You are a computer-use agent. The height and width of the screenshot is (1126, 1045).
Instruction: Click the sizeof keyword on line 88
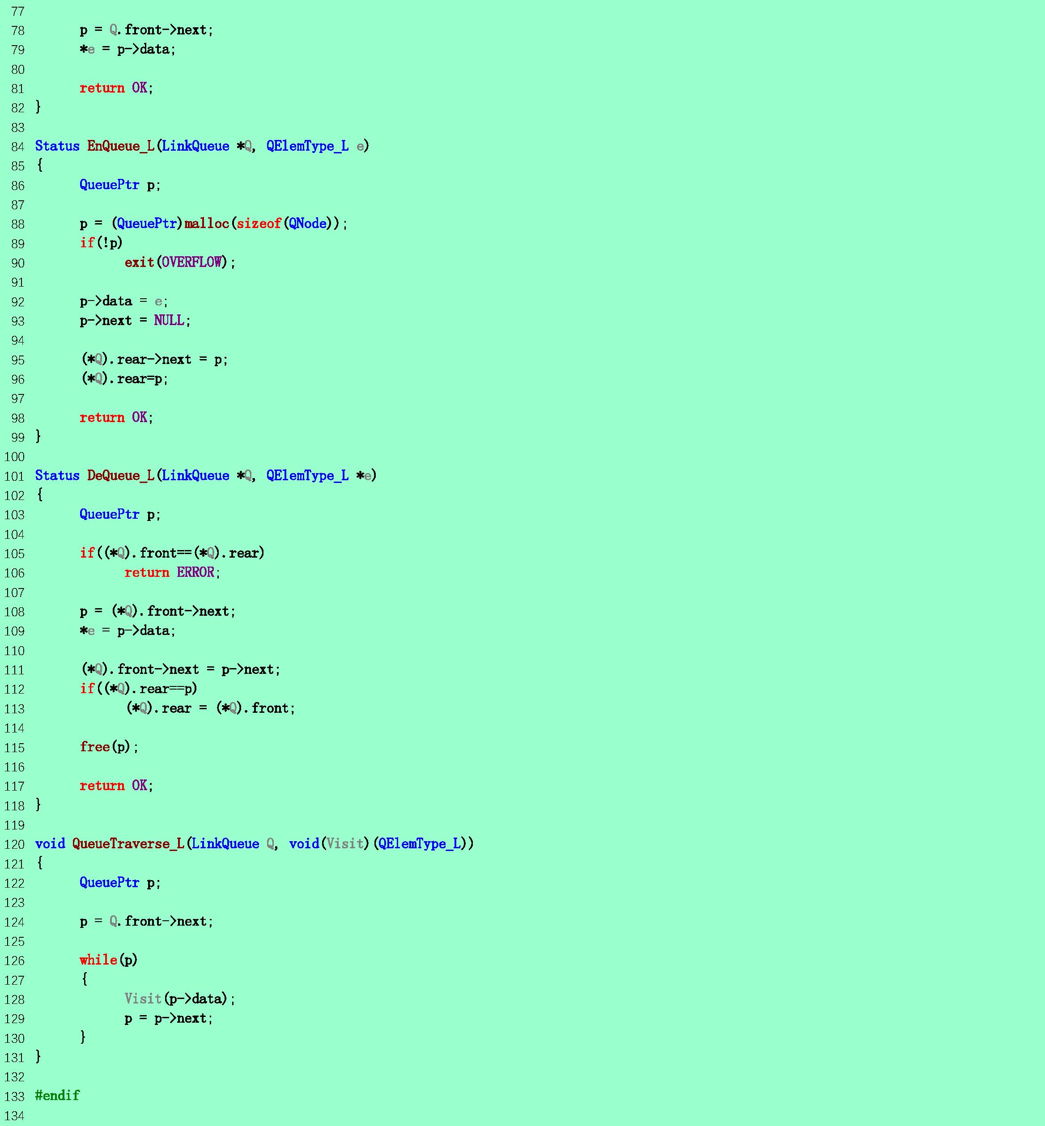(x=259, y=224)
